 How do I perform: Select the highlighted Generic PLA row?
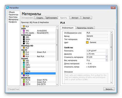(38, 73)
